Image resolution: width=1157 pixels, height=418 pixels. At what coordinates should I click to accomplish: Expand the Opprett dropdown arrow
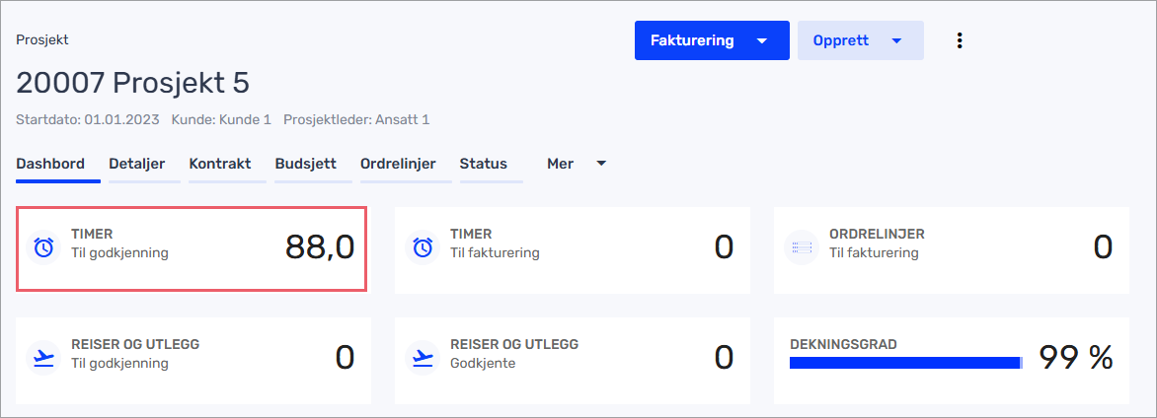(x=896, y=41)
